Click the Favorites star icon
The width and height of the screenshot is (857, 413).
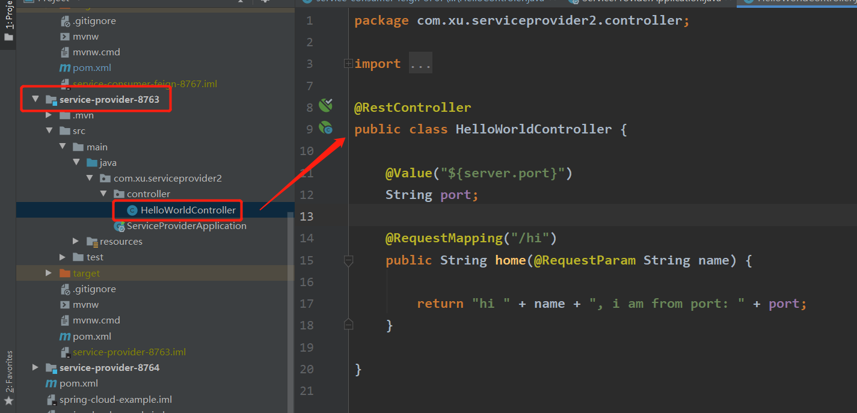pyautogui.click(x=8, y=401)
